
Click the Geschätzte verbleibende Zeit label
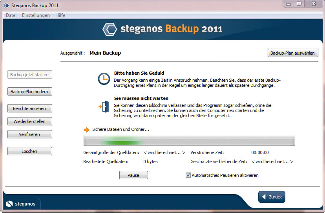[219, 162]
